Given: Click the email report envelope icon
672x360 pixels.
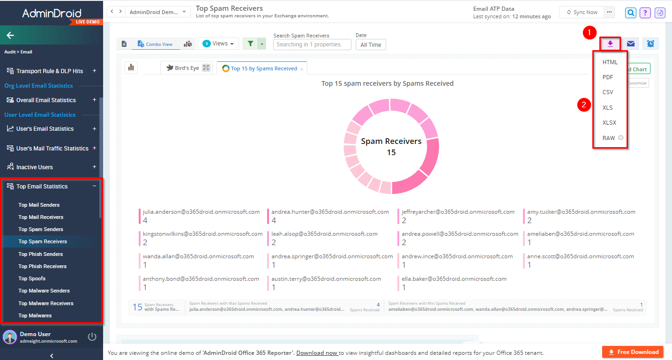Looking at the screenshot, I should 630,43.
